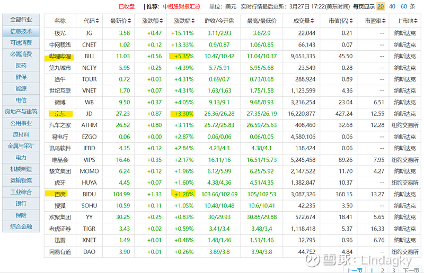This screenshot has width=424, height=273.
Task: Sort by 上市地 column arrows
Action: tap(416, 21)
